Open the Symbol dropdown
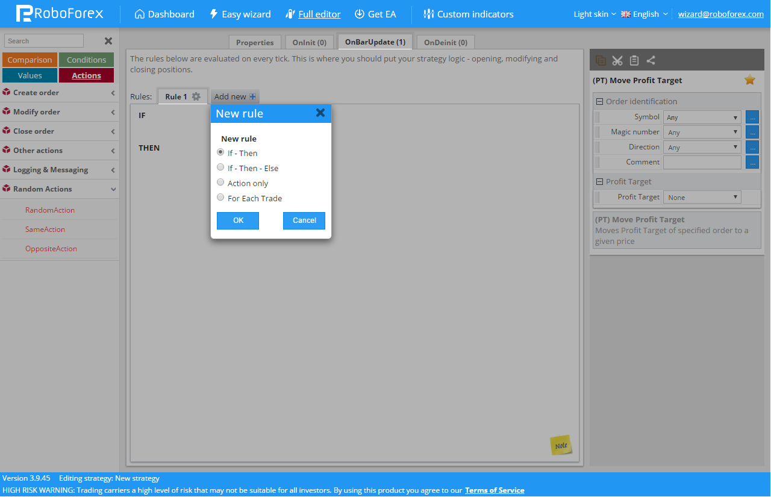 click(x=702, y=117)
